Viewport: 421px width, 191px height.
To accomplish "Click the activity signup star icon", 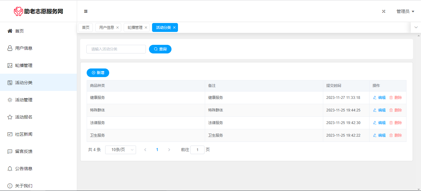I will point(10,117).
